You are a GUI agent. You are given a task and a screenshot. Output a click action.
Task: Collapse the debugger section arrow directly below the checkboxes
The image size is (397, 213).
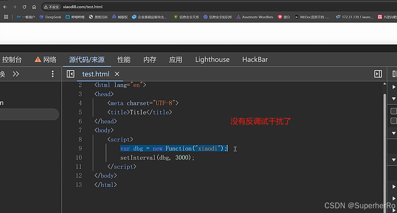[394, 133]
